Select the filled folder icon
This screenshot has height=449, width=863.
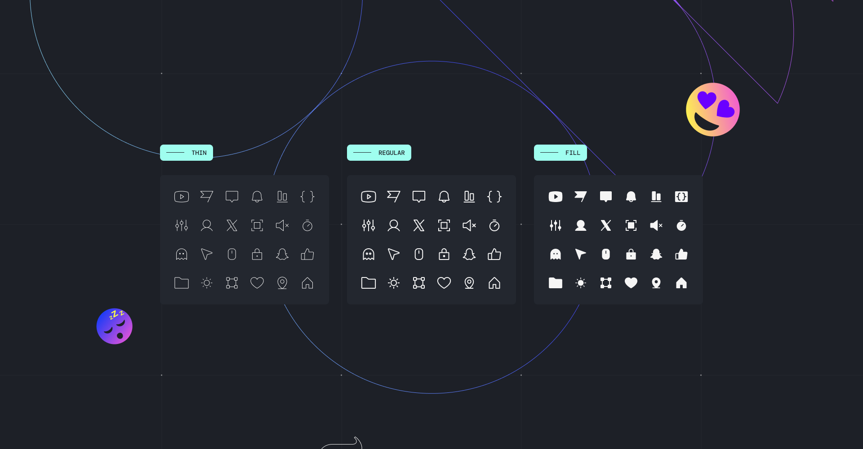click(x=556, y=283)
